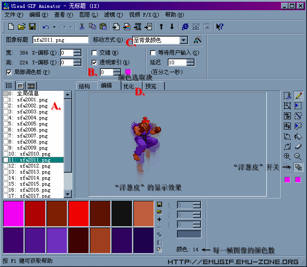Uncheck the 透明索引 checkbox
Screen dimensions: 307x267
click(x=95, y=62)
